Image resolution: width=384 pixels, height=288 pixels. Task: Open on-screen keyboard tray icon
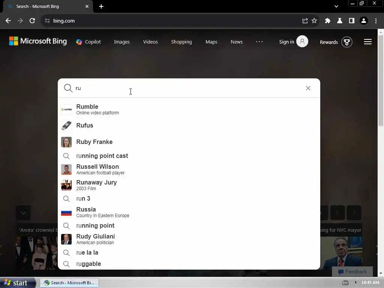click(345, 283)
